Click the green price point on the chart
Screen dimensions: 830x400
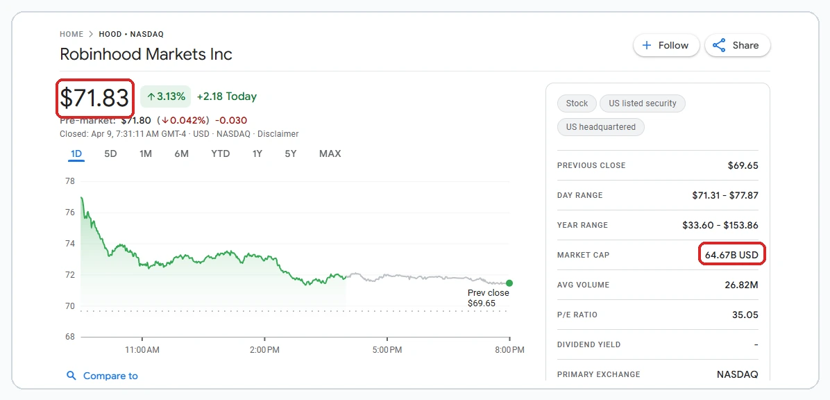point(509,283)
